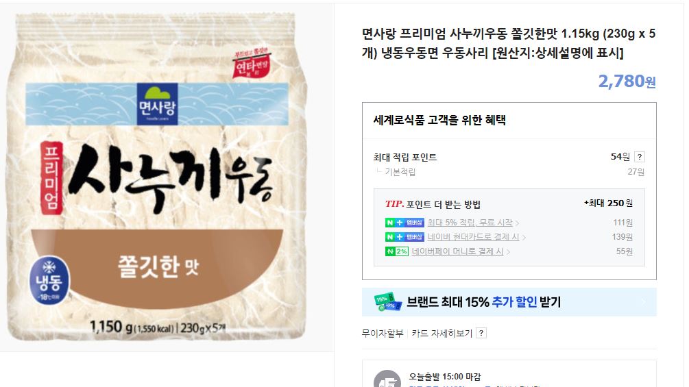
Task: Click the coupon icon on the 15% discount banner
Action: point(387,302)
